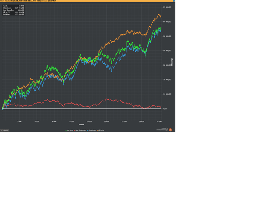Viewport: 263px width, 210px height.
Task: Click the 6 000 x-axis label
Action: pyautogui.click(x=54, y=121)
